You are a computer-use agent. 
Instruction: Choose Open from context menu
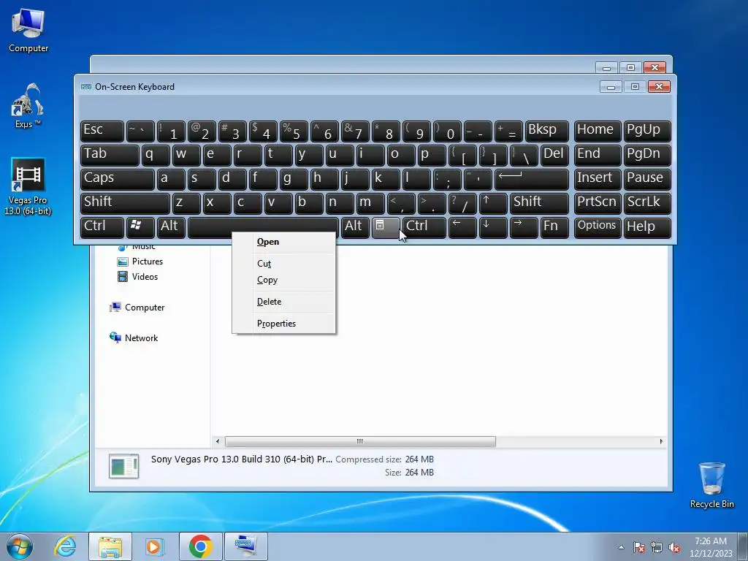coord(284,242)
